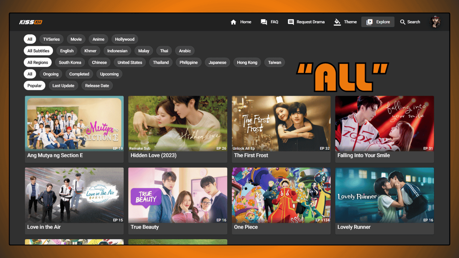The height and width of the screenshot is (258, 459).
Task: Open the FAQ chat bubbles icon
Action: click(x=264, y=22)
